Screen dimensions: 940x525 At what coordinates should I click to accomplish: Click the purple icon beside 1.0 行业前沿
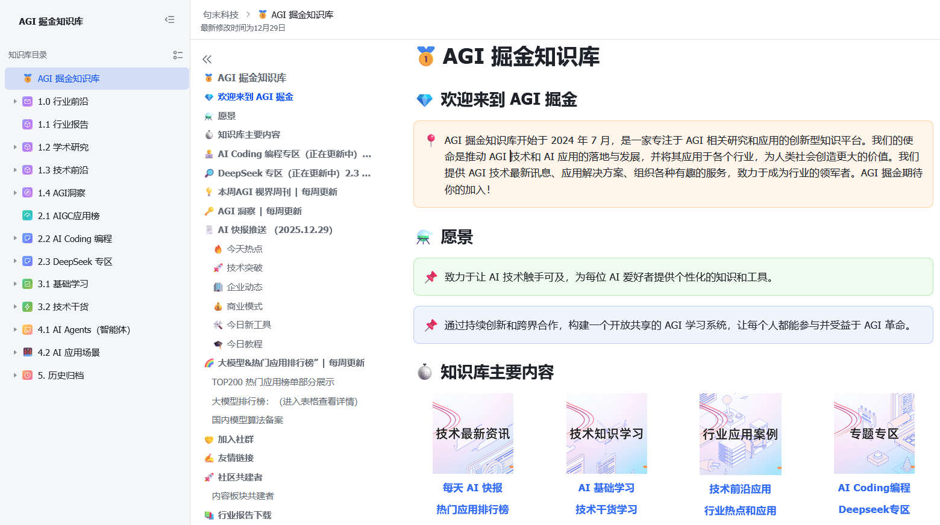[27, 102]
